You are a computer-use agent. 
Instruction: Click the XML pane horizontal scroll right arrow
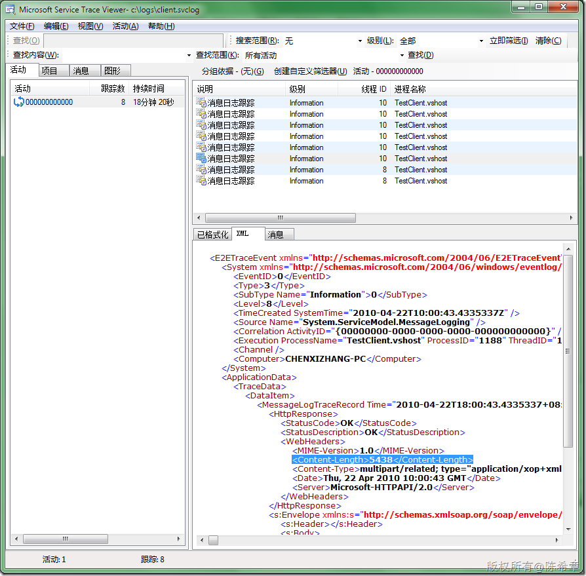(x=557, y=540)
